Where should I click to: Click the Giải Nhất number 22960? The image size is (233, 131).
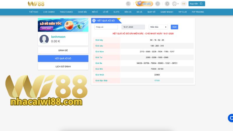tap(157, 75)
